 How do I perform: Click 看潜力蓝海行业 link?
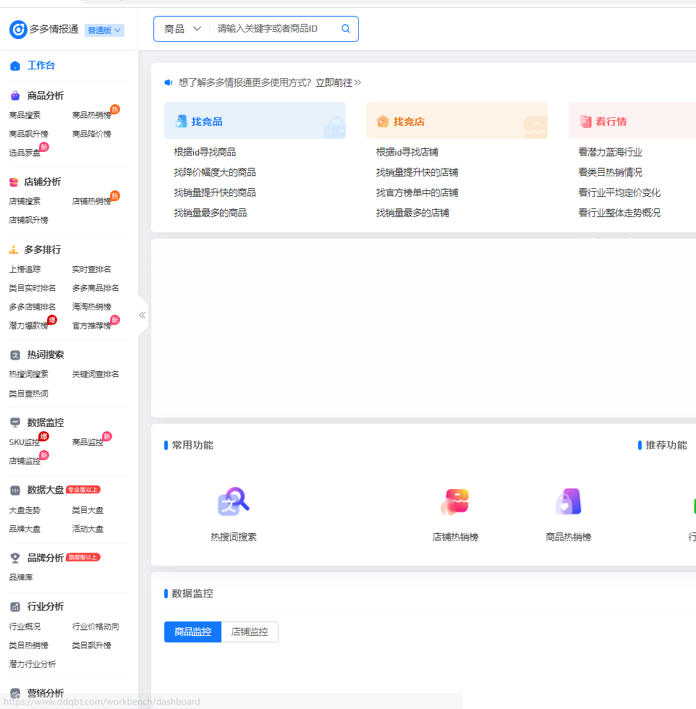(610, 153)
